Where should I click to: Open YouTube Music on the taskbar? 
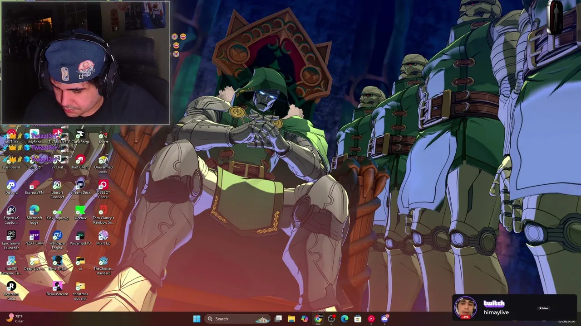tap(371, 319)
